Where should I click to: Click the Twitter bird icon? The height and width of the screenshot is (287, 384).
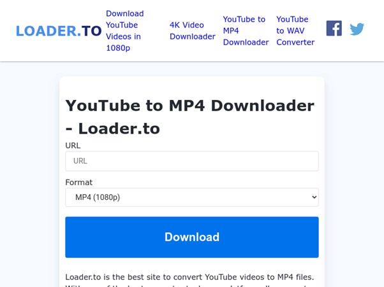click(357, 29)
